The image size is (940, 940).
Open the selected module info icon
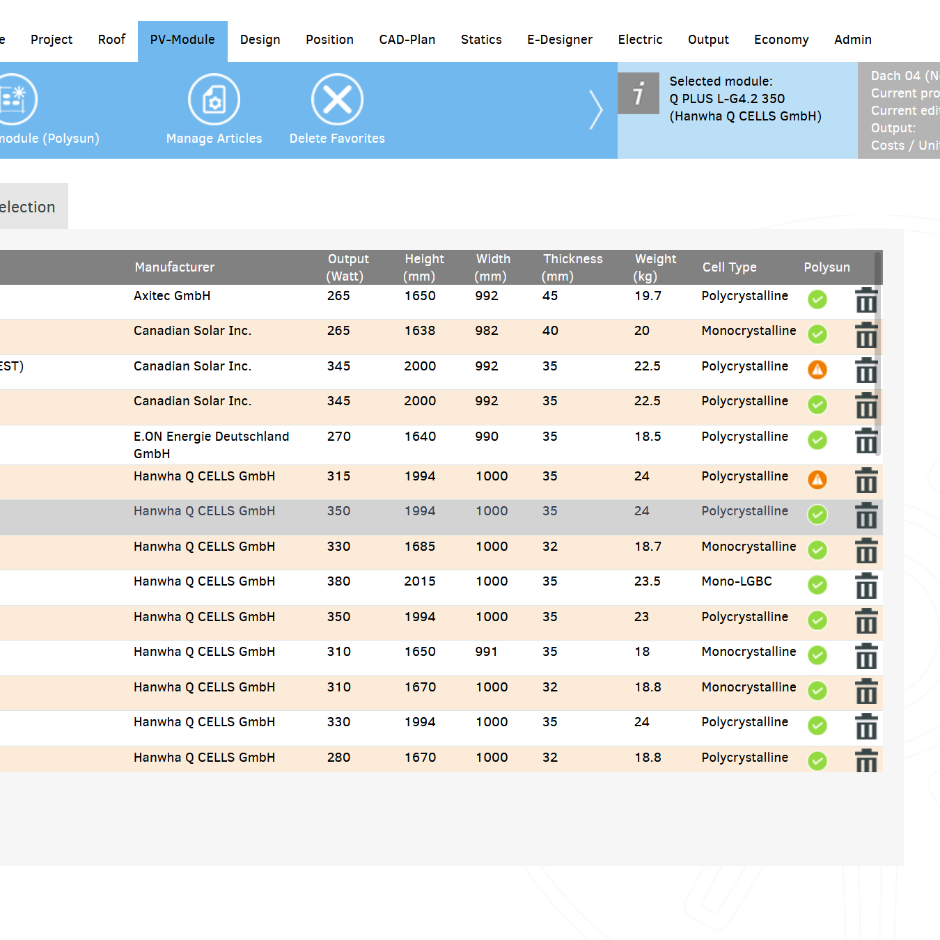(639, 93)
